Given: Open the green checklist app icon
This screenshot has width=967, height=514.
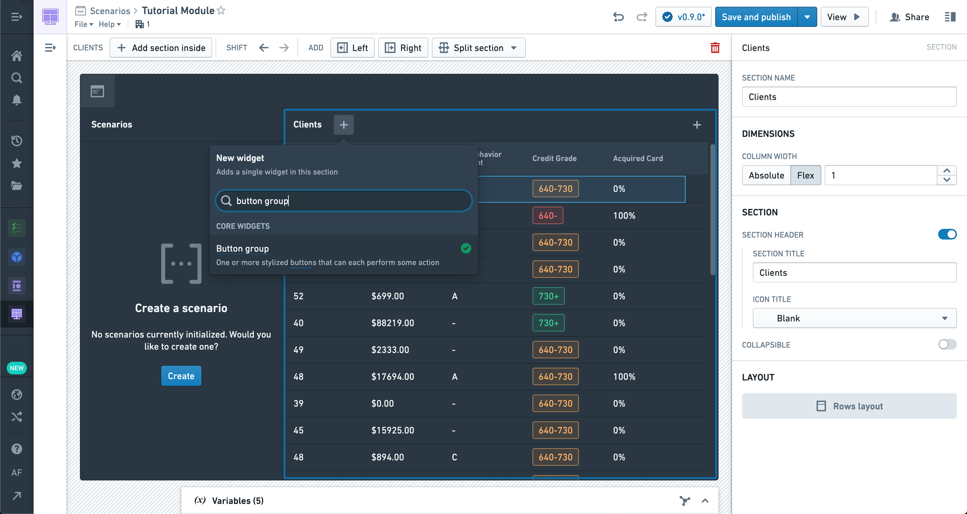Looking at the screenshot, I should pos(16,228).
